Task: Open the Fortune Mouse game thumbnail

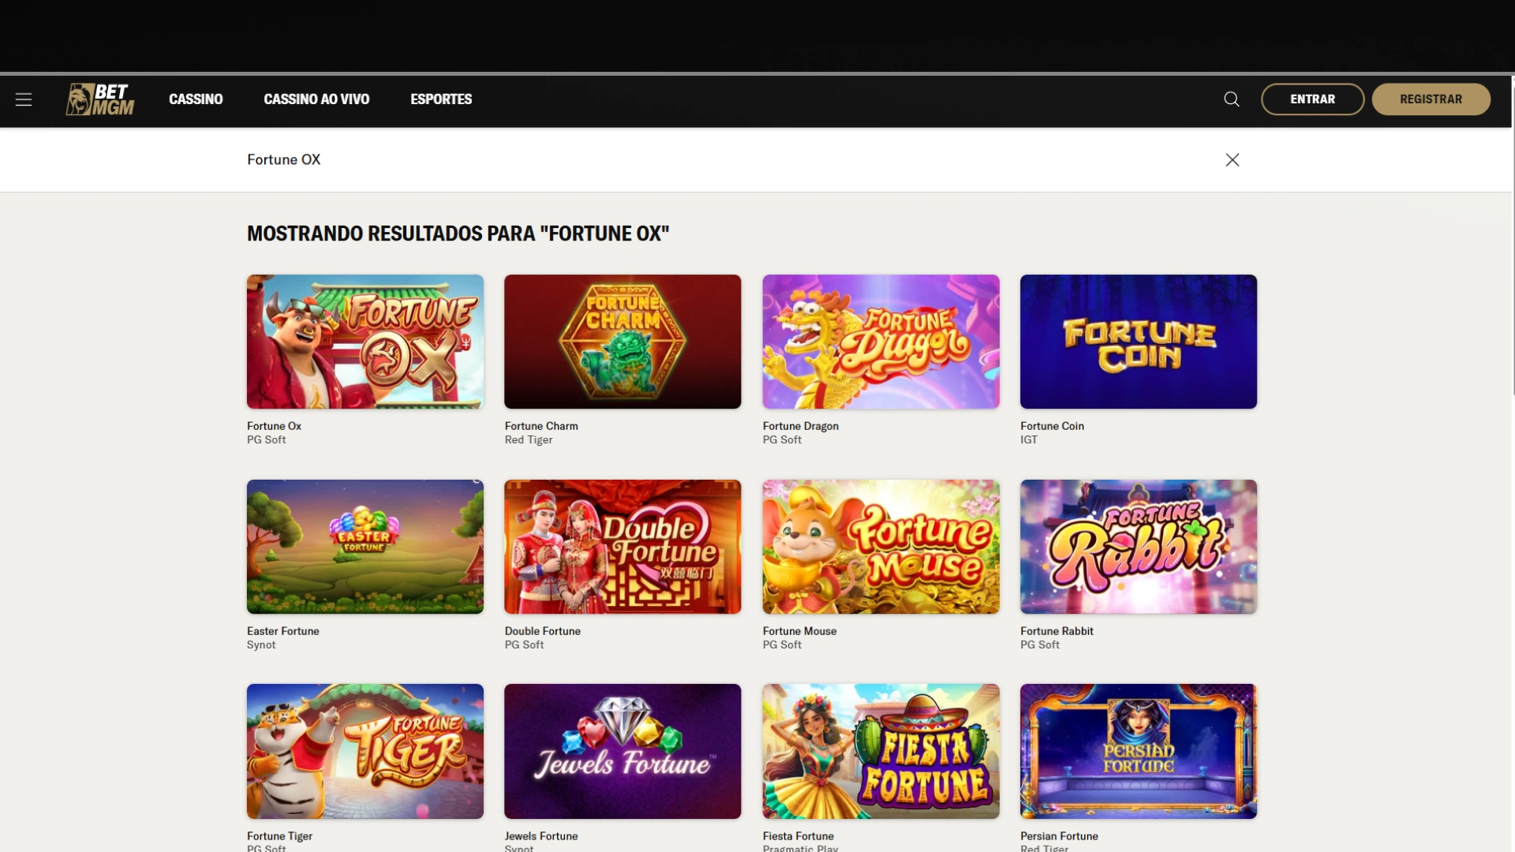Action: tap(881, 547)
